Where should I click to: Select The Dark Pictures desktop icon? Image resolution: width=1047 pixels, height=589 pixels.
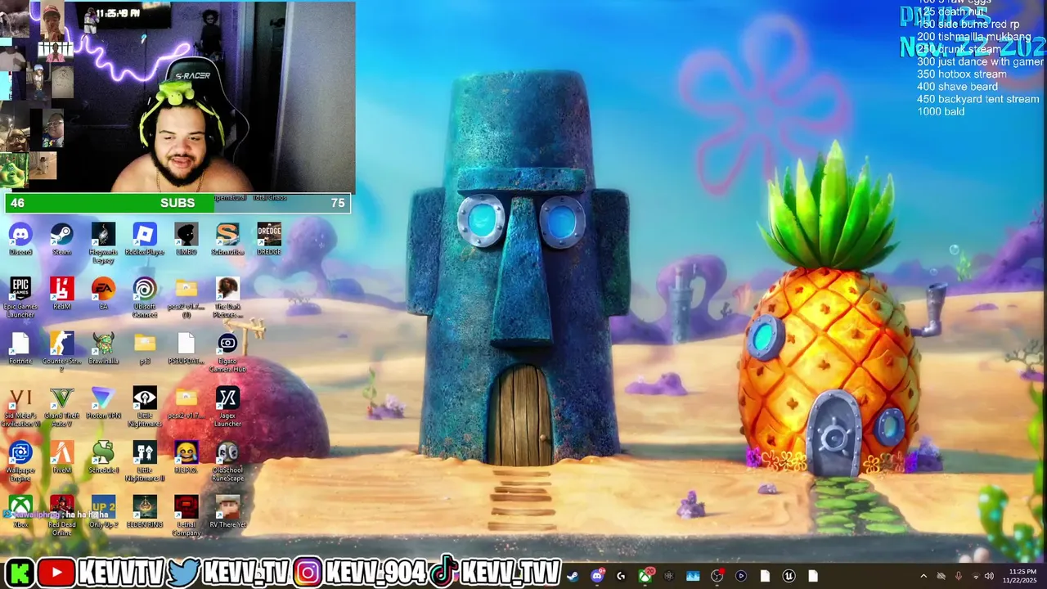pyautogui.click(x=227, y=298)
